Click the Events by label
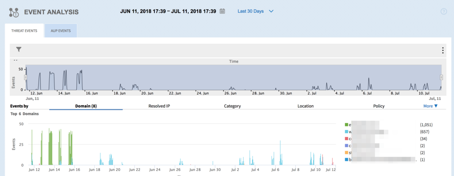Screen dimensions: 454x176 (x=19, y=106)
